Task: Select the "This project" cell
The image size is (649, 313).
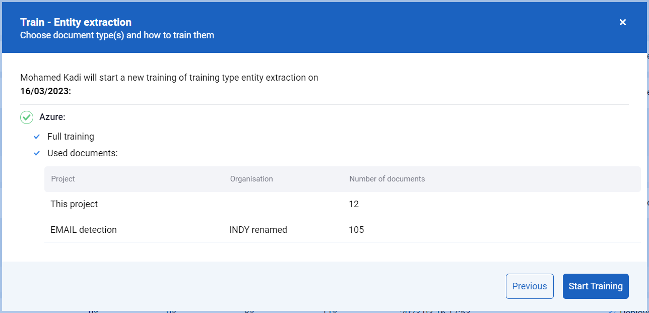Action: tap(74, 204)
